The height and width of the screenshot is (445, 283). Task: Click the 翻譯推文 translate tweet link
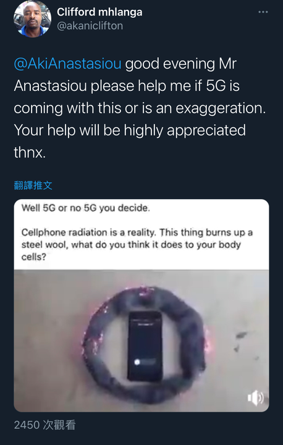click(33, 185)
